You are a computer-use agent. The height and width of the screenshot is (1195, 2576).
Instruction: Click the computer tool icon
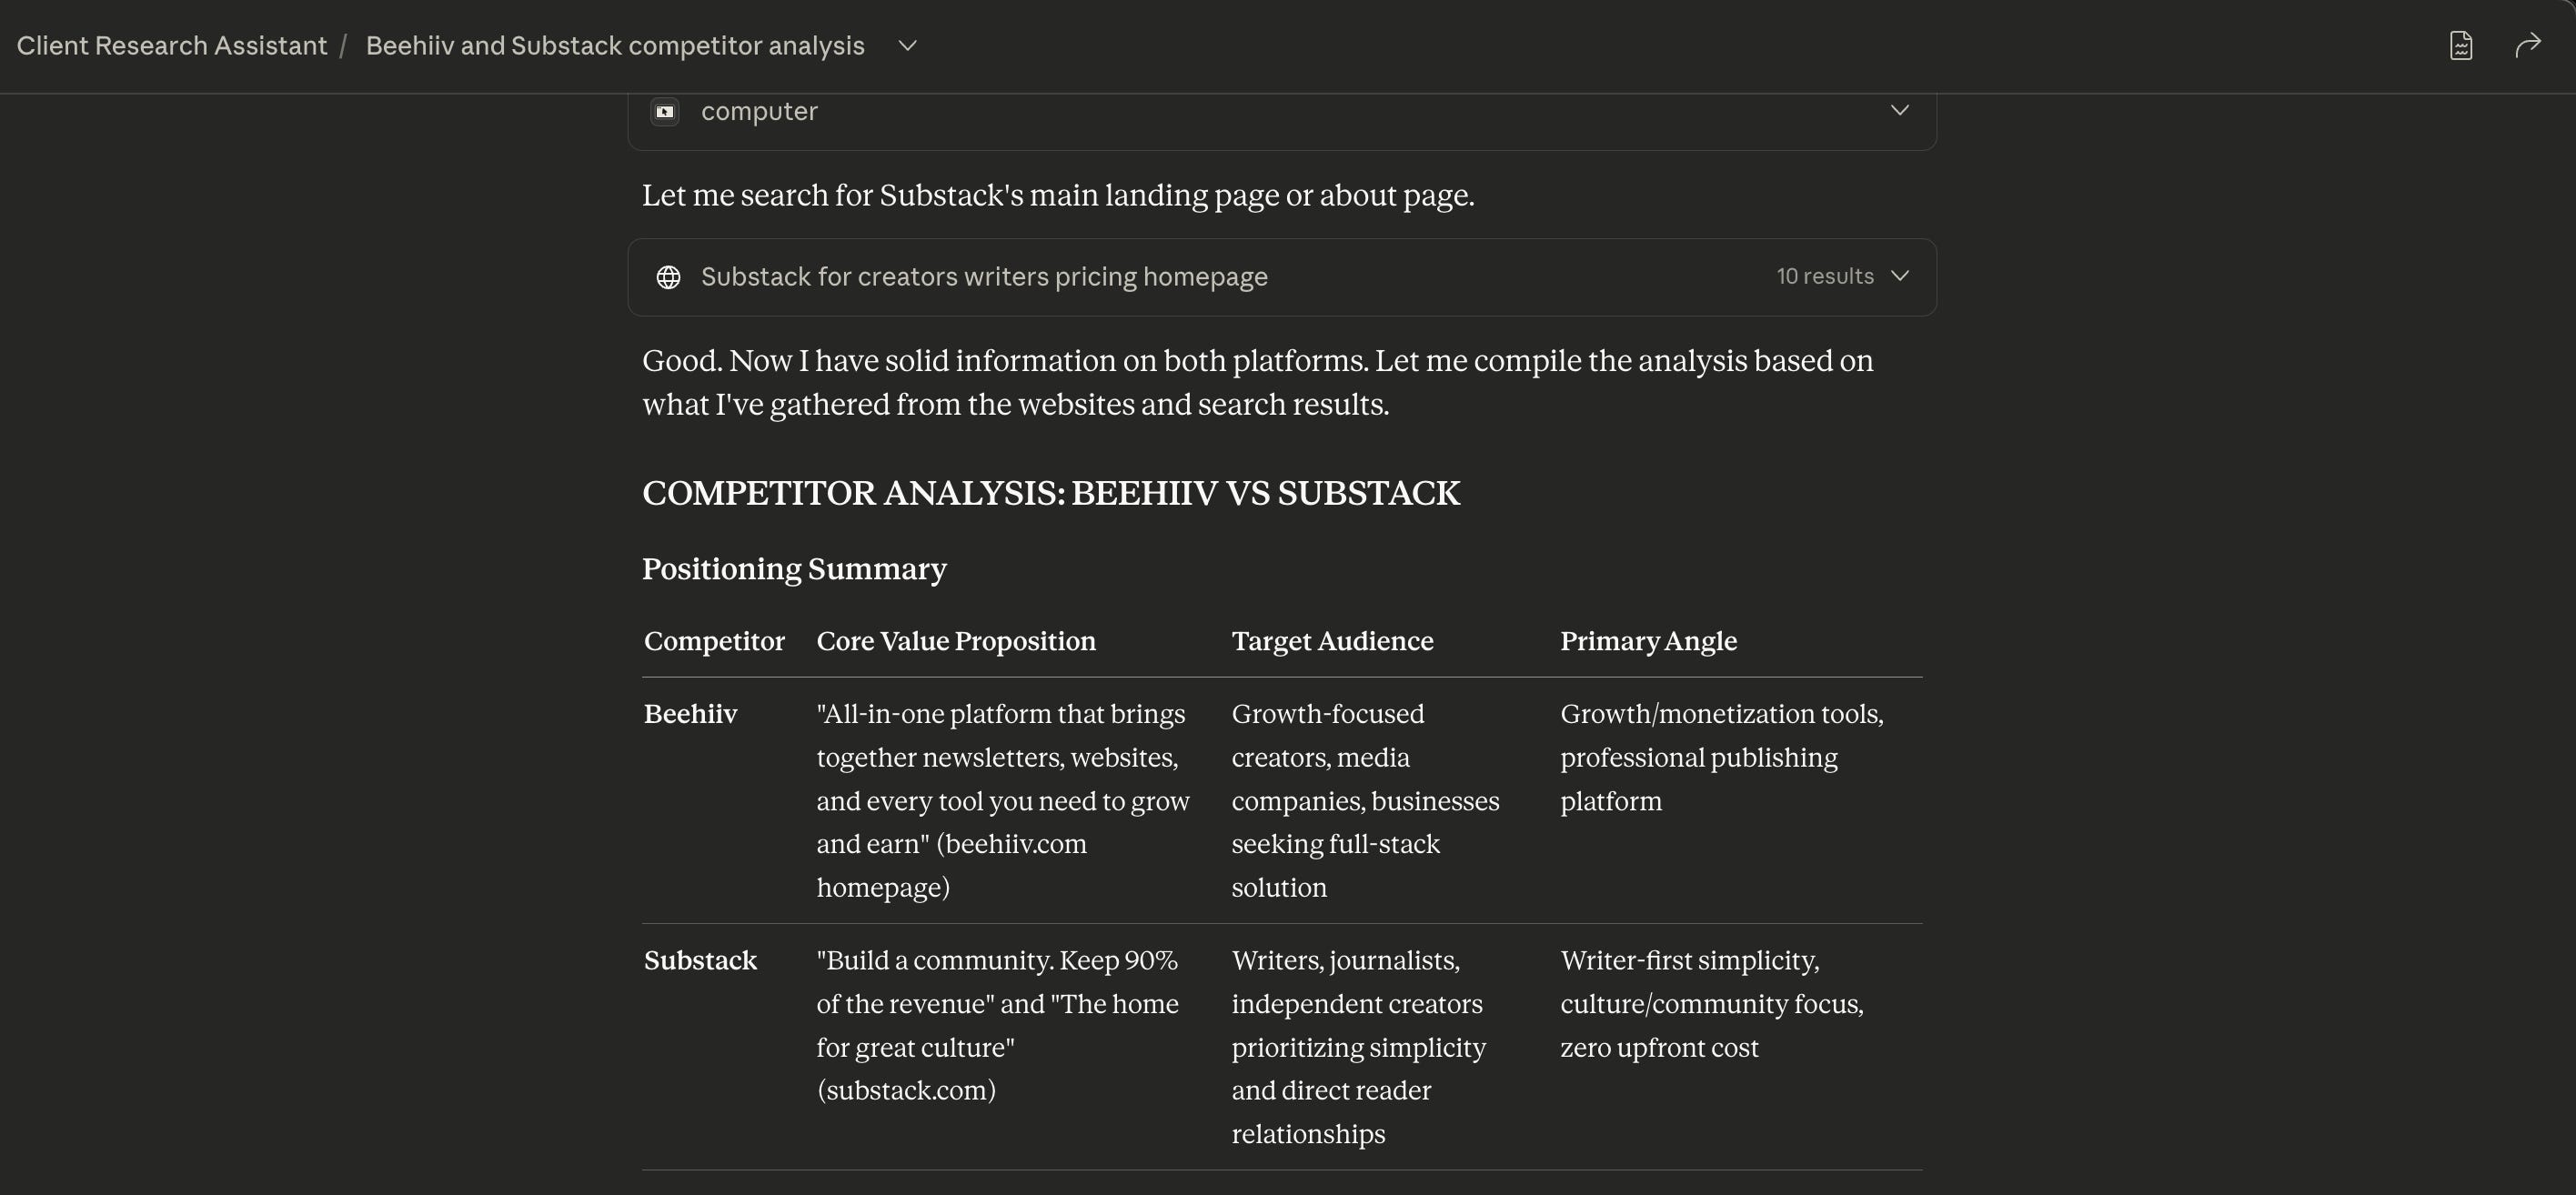point(665,111)
